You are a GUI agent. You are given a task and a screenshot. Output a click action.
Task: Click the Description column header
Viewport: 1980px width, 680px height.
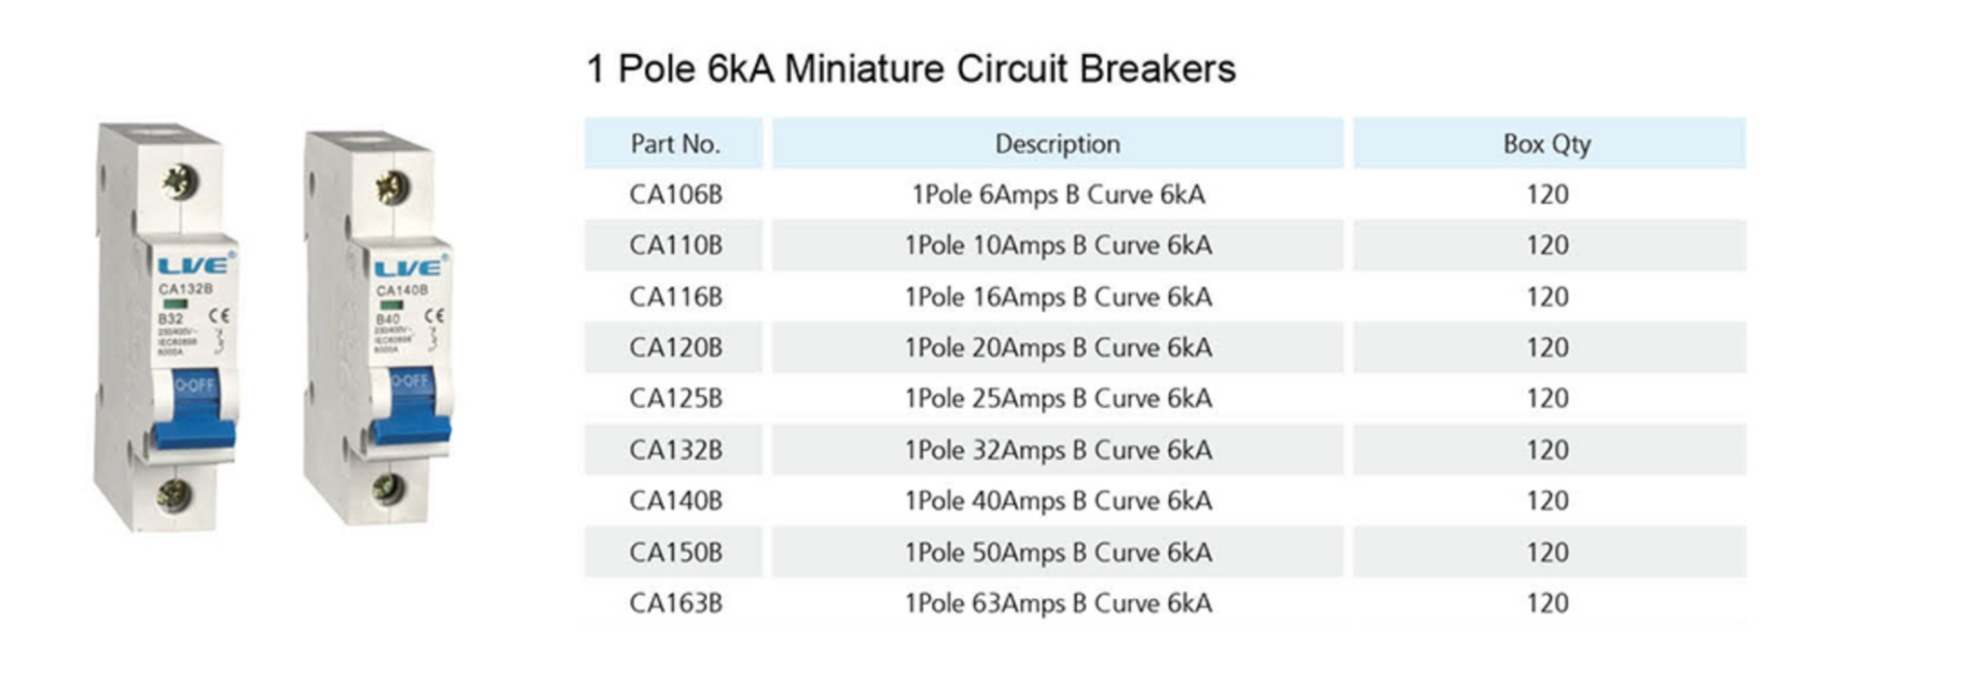(x=1058, y=144)
